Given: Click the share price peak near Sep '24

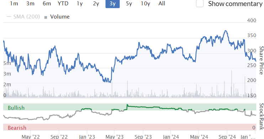Looking at the screenshot, I should click(x=226, y=31).
